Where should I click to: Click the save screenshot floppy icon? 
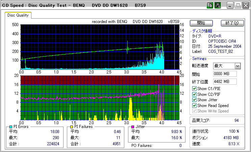tap(218, 5)
